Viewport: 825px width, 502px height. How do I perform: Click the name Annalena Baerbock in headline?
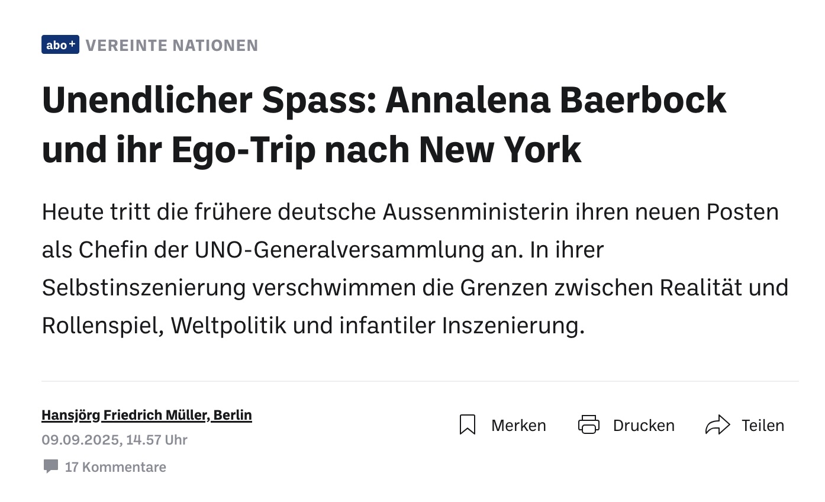click(x=556, y=99)
